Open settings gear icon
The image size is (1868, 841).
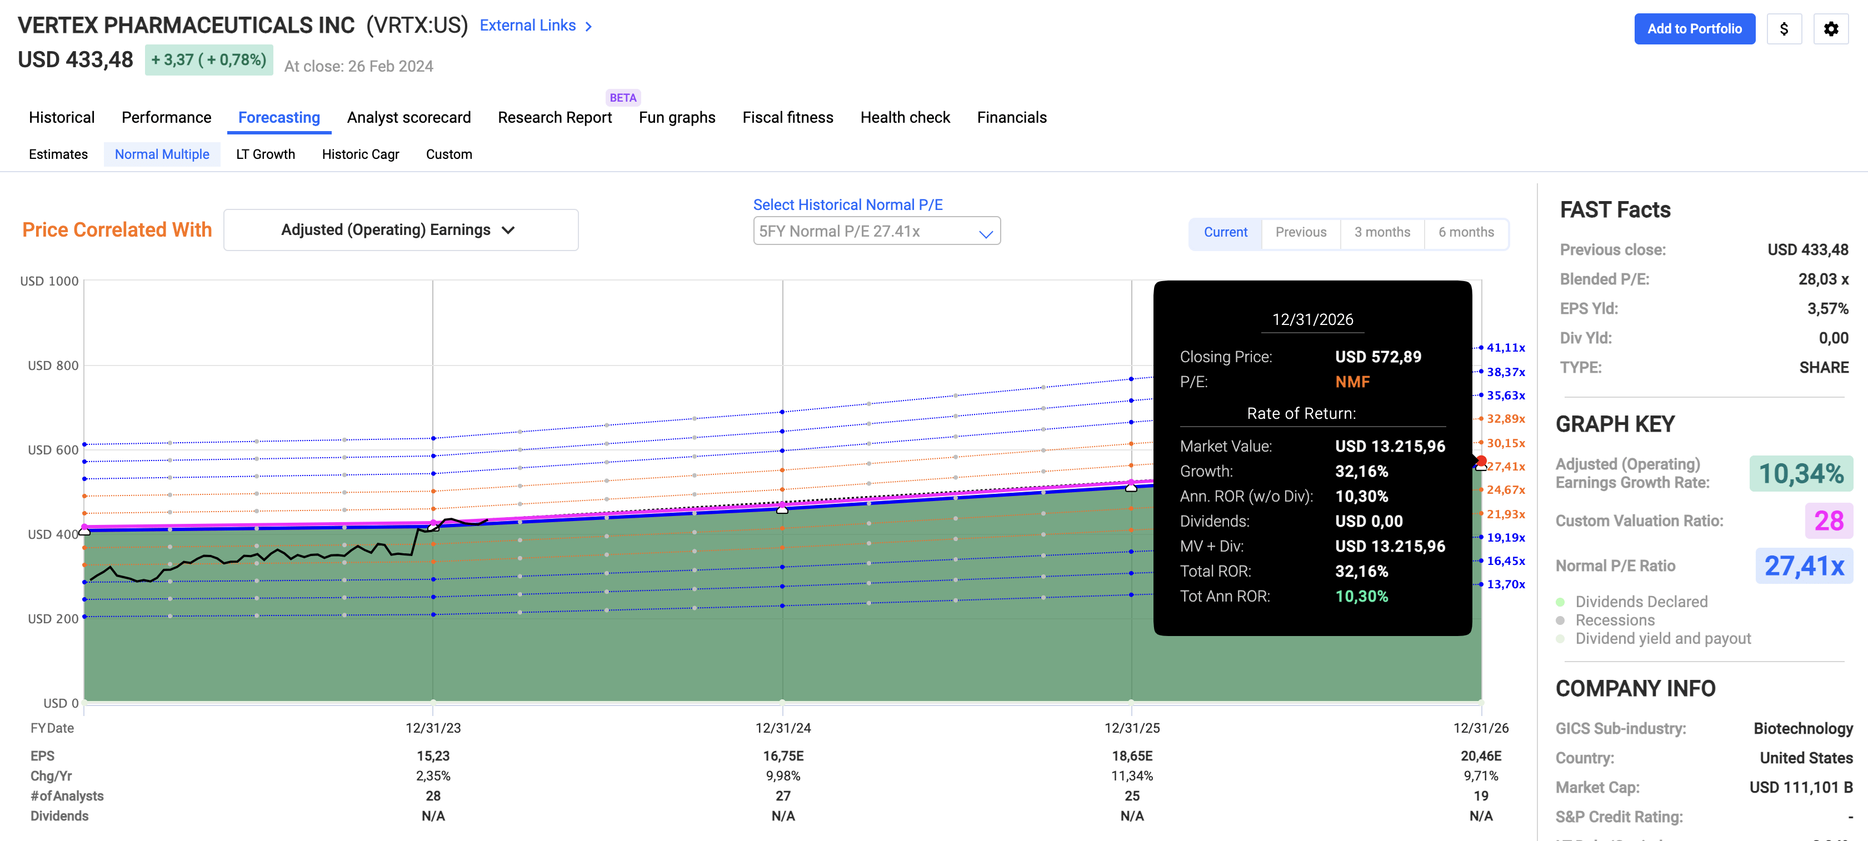(1831, 29)
